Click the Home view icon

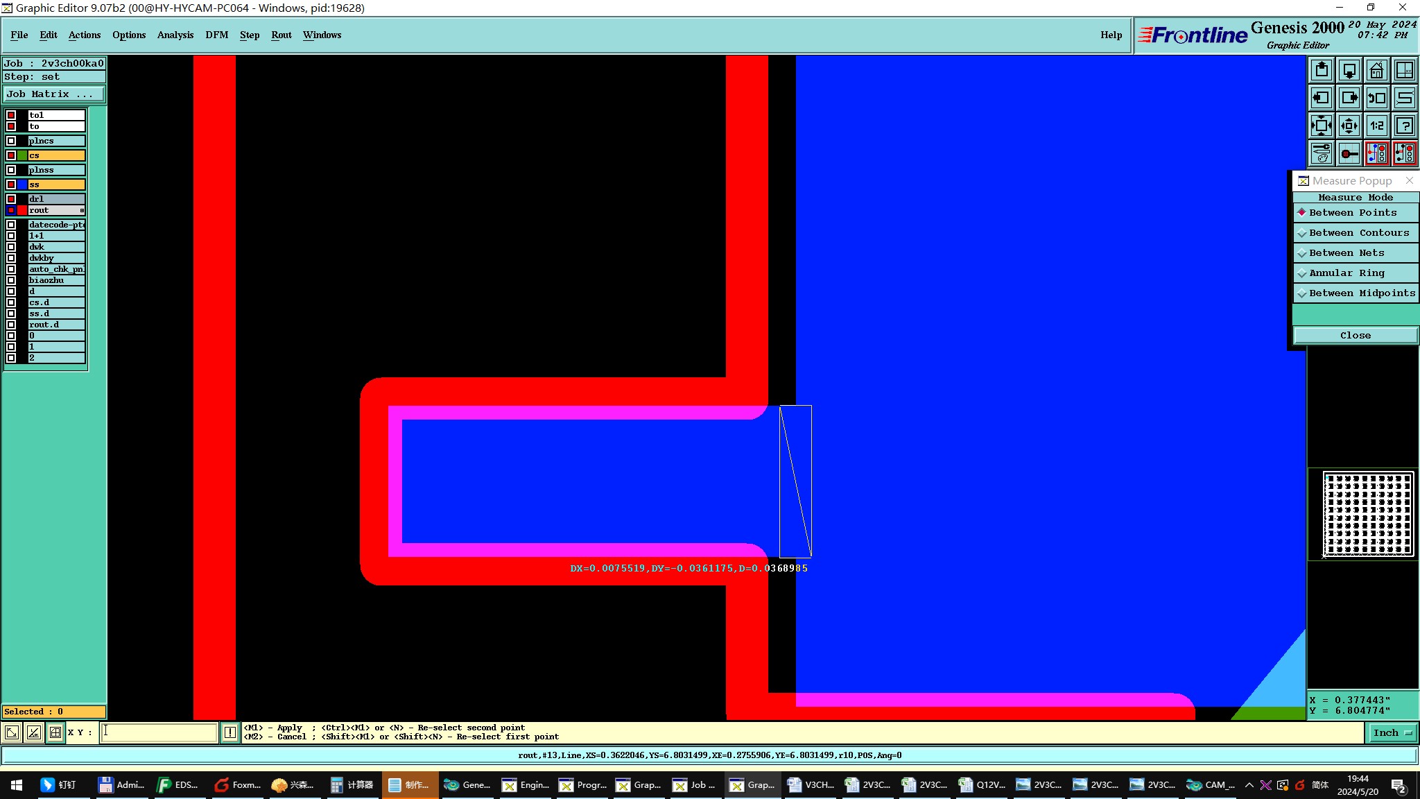[1376, 70]
